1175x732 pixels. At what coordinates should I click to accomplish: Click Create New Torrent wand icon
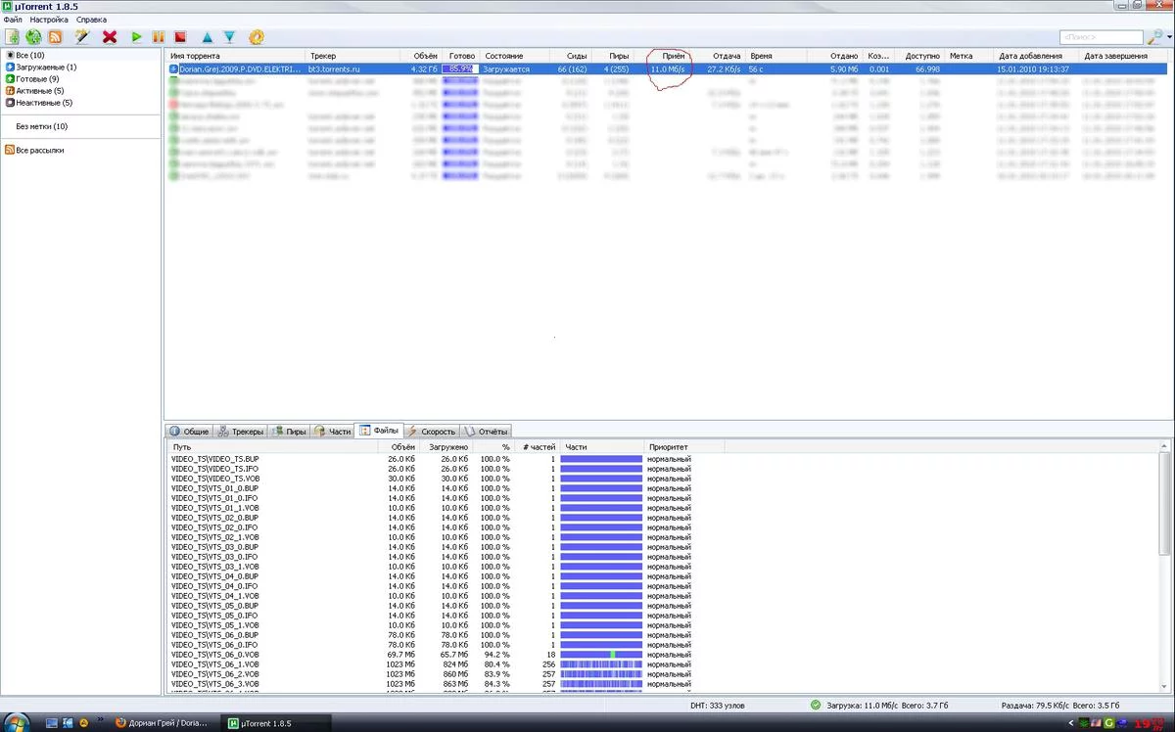tap(82, 37)
